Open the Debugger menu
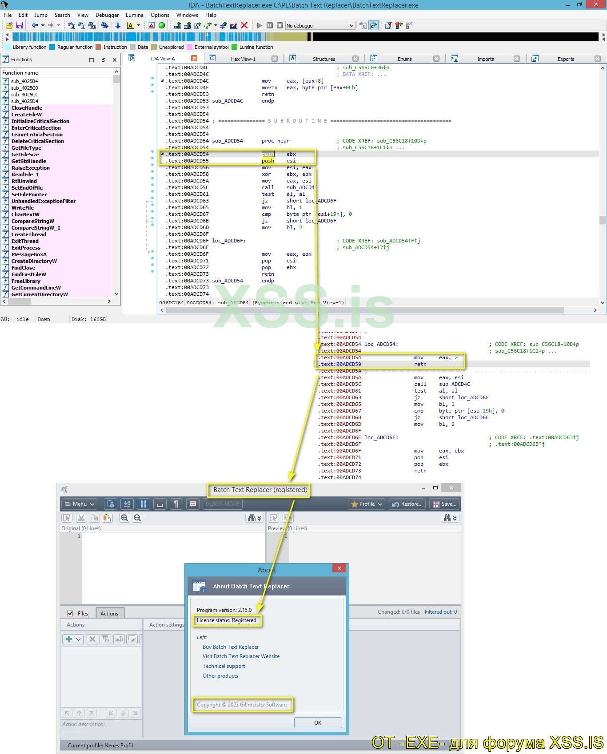This screenshot has height=754, width=607. (x=107, y=15)
